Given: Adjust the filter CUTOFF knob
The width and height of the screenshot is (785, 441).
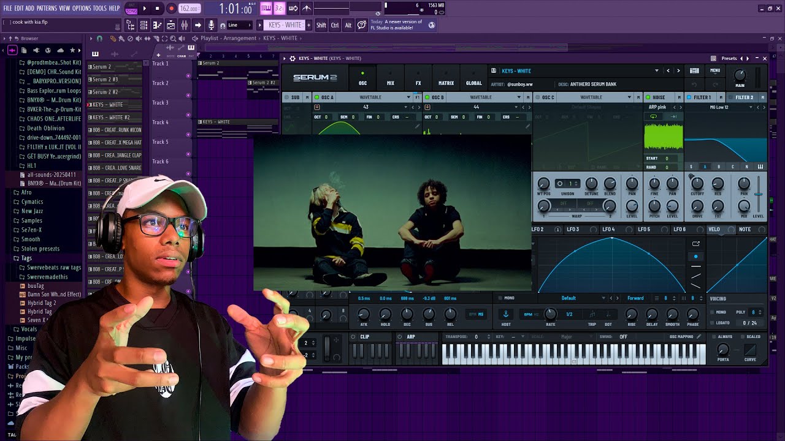Looking at the screenshot, I should [697, 183].
